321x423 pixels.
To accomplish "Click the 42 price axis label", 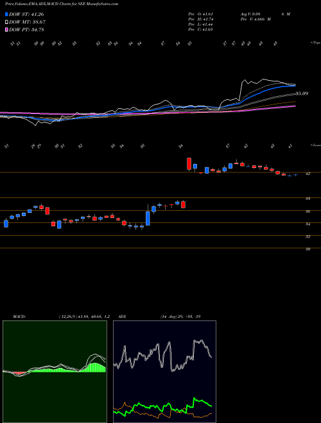I will tap(308, 174).
